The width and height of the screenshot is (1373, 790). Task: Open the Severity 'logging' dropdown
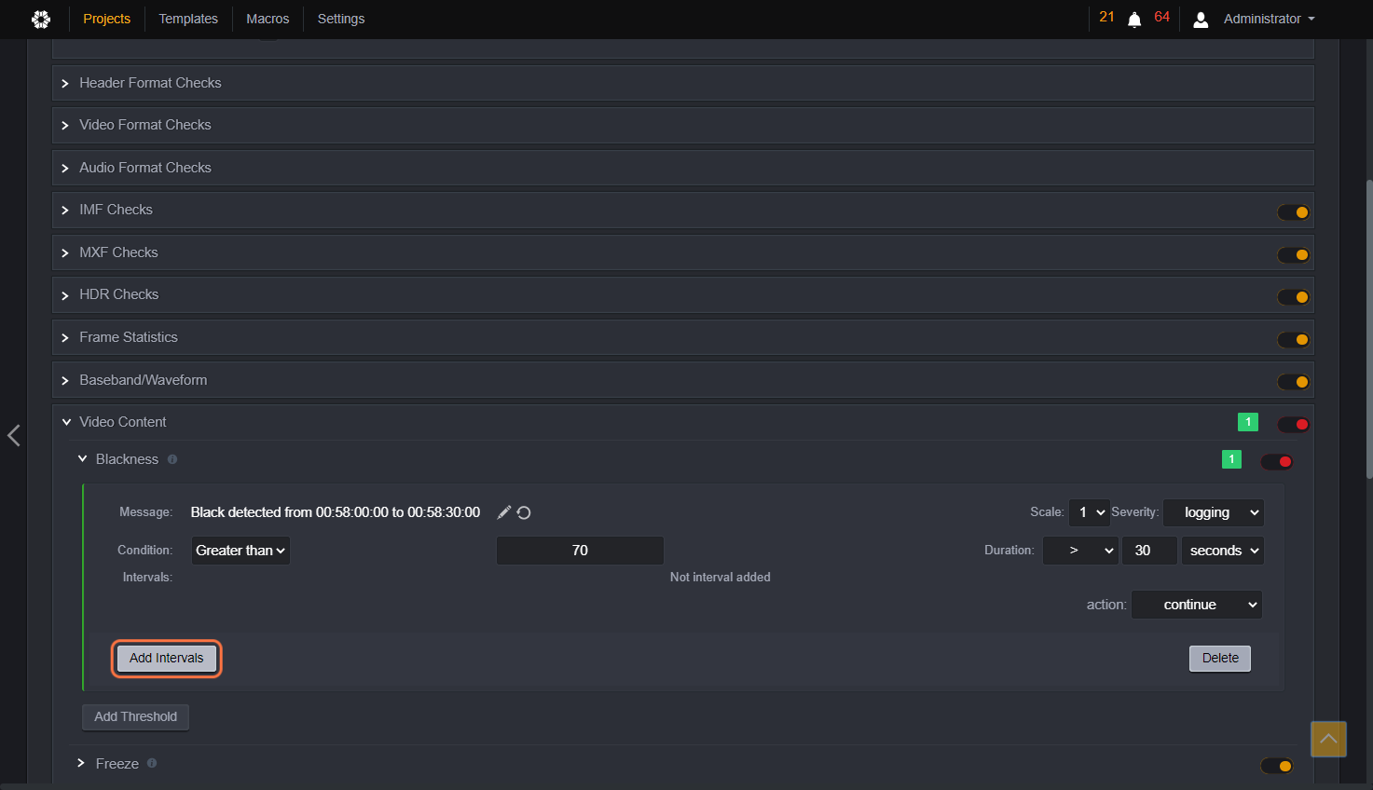pyautogui.click(x=1214, y=512)
